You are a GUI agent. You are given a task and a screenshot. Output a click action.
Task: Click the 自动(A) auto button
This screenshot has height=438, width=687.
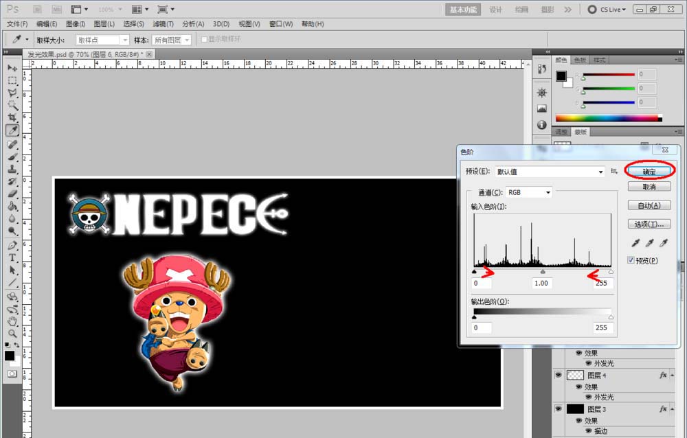coord(649,205)
